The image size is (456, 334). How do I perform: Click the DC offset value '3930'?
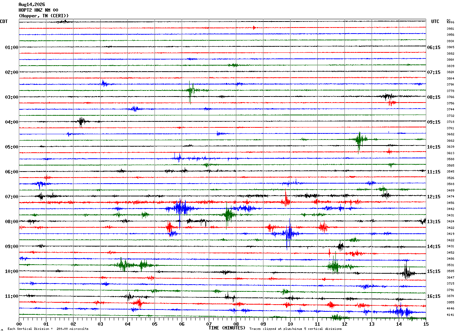coord(450,41)
